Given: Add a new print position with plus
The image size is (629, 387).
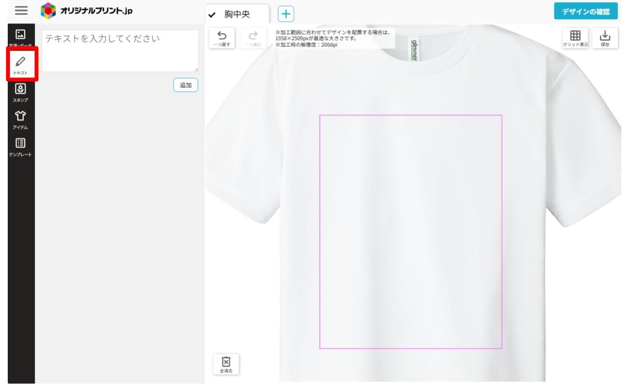Looking at the screenshot, I should tap(286, 15).
